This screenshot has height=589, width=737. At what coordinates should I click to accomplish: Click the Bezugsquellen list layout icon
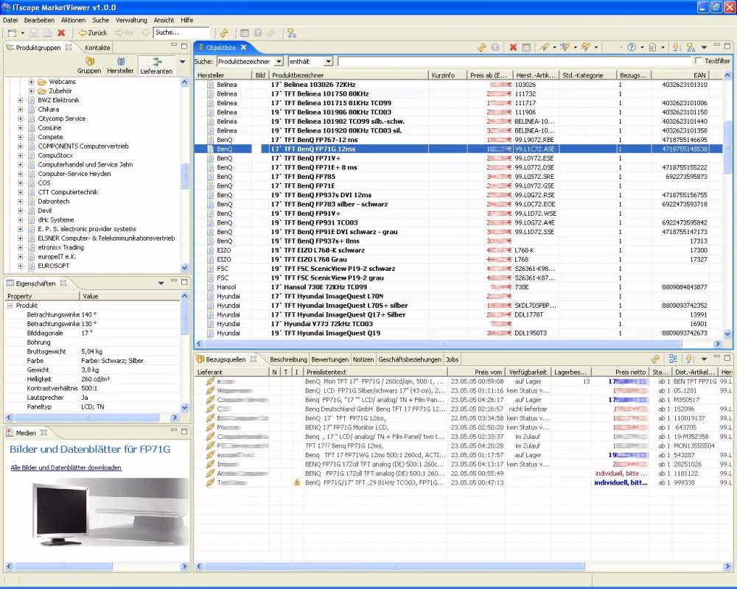(x=673, y=359)
